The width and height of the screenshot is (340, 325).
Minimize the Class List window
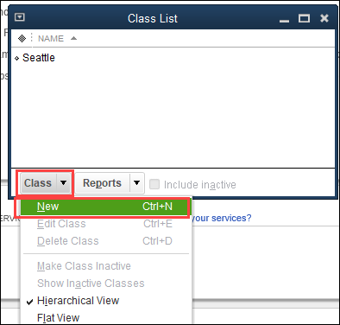pyautogui.click(x=284, y=21)
